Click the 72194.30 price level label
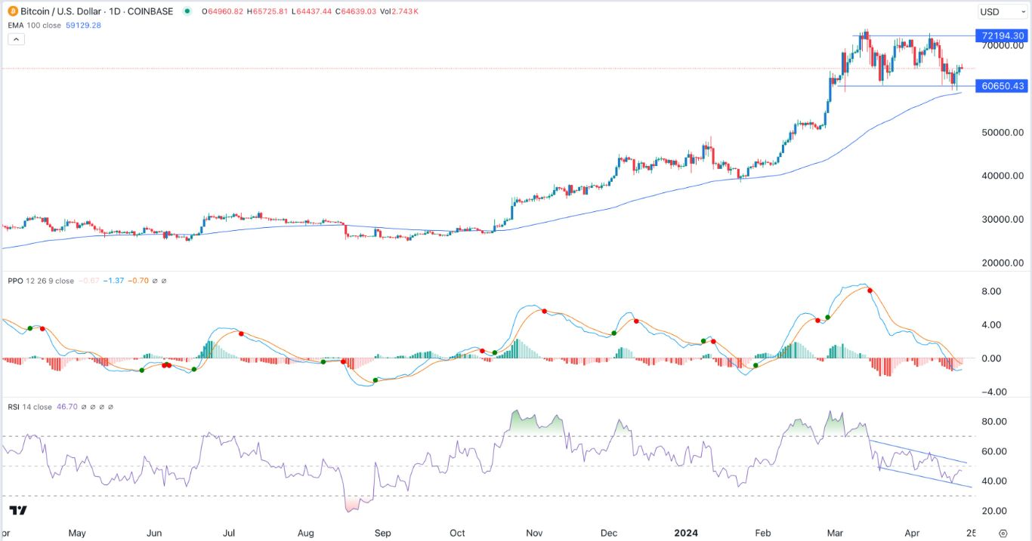Viewport: 1032px width, 541px height. tap(1002, 35)
